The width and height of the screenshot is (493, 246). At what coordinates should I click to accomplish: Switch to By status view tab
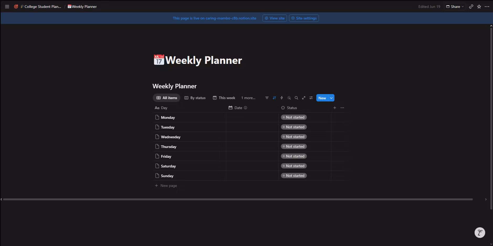pos(195,98)
